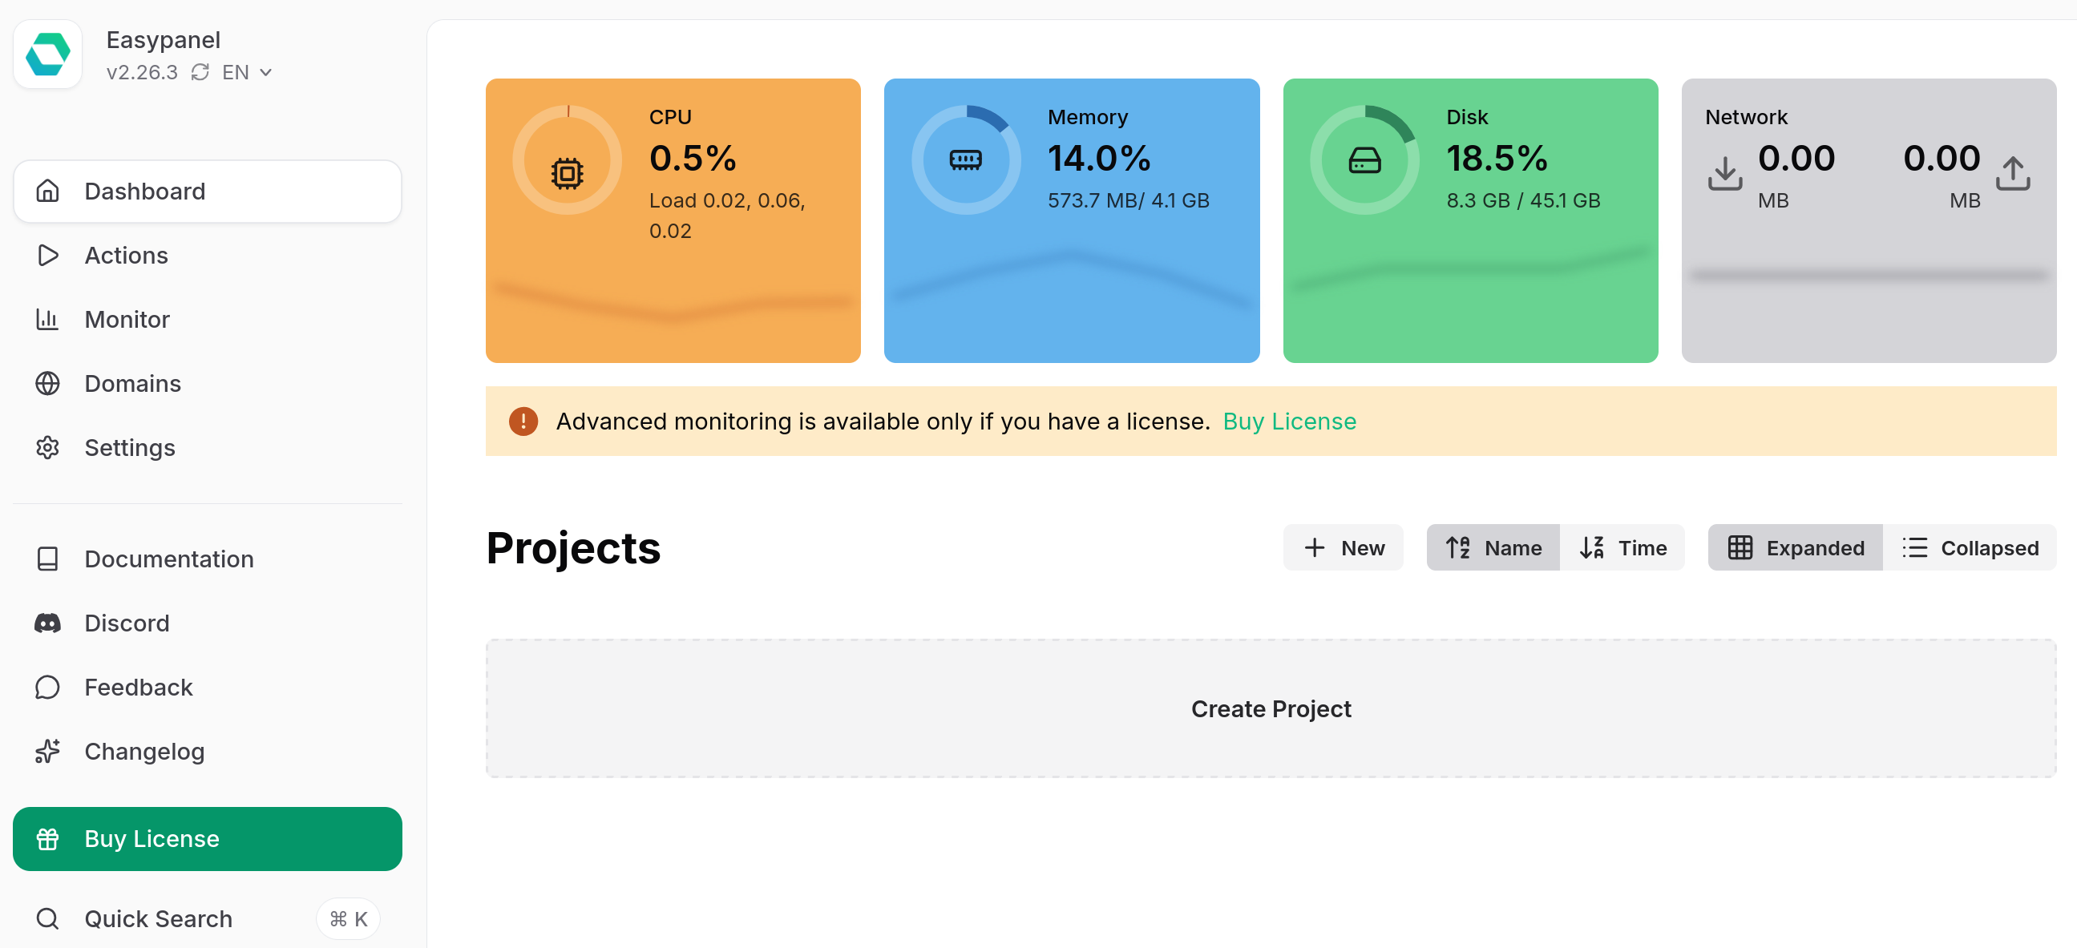Sort projects by Name
2077x948 pixels.
(x=1493, y=547)
